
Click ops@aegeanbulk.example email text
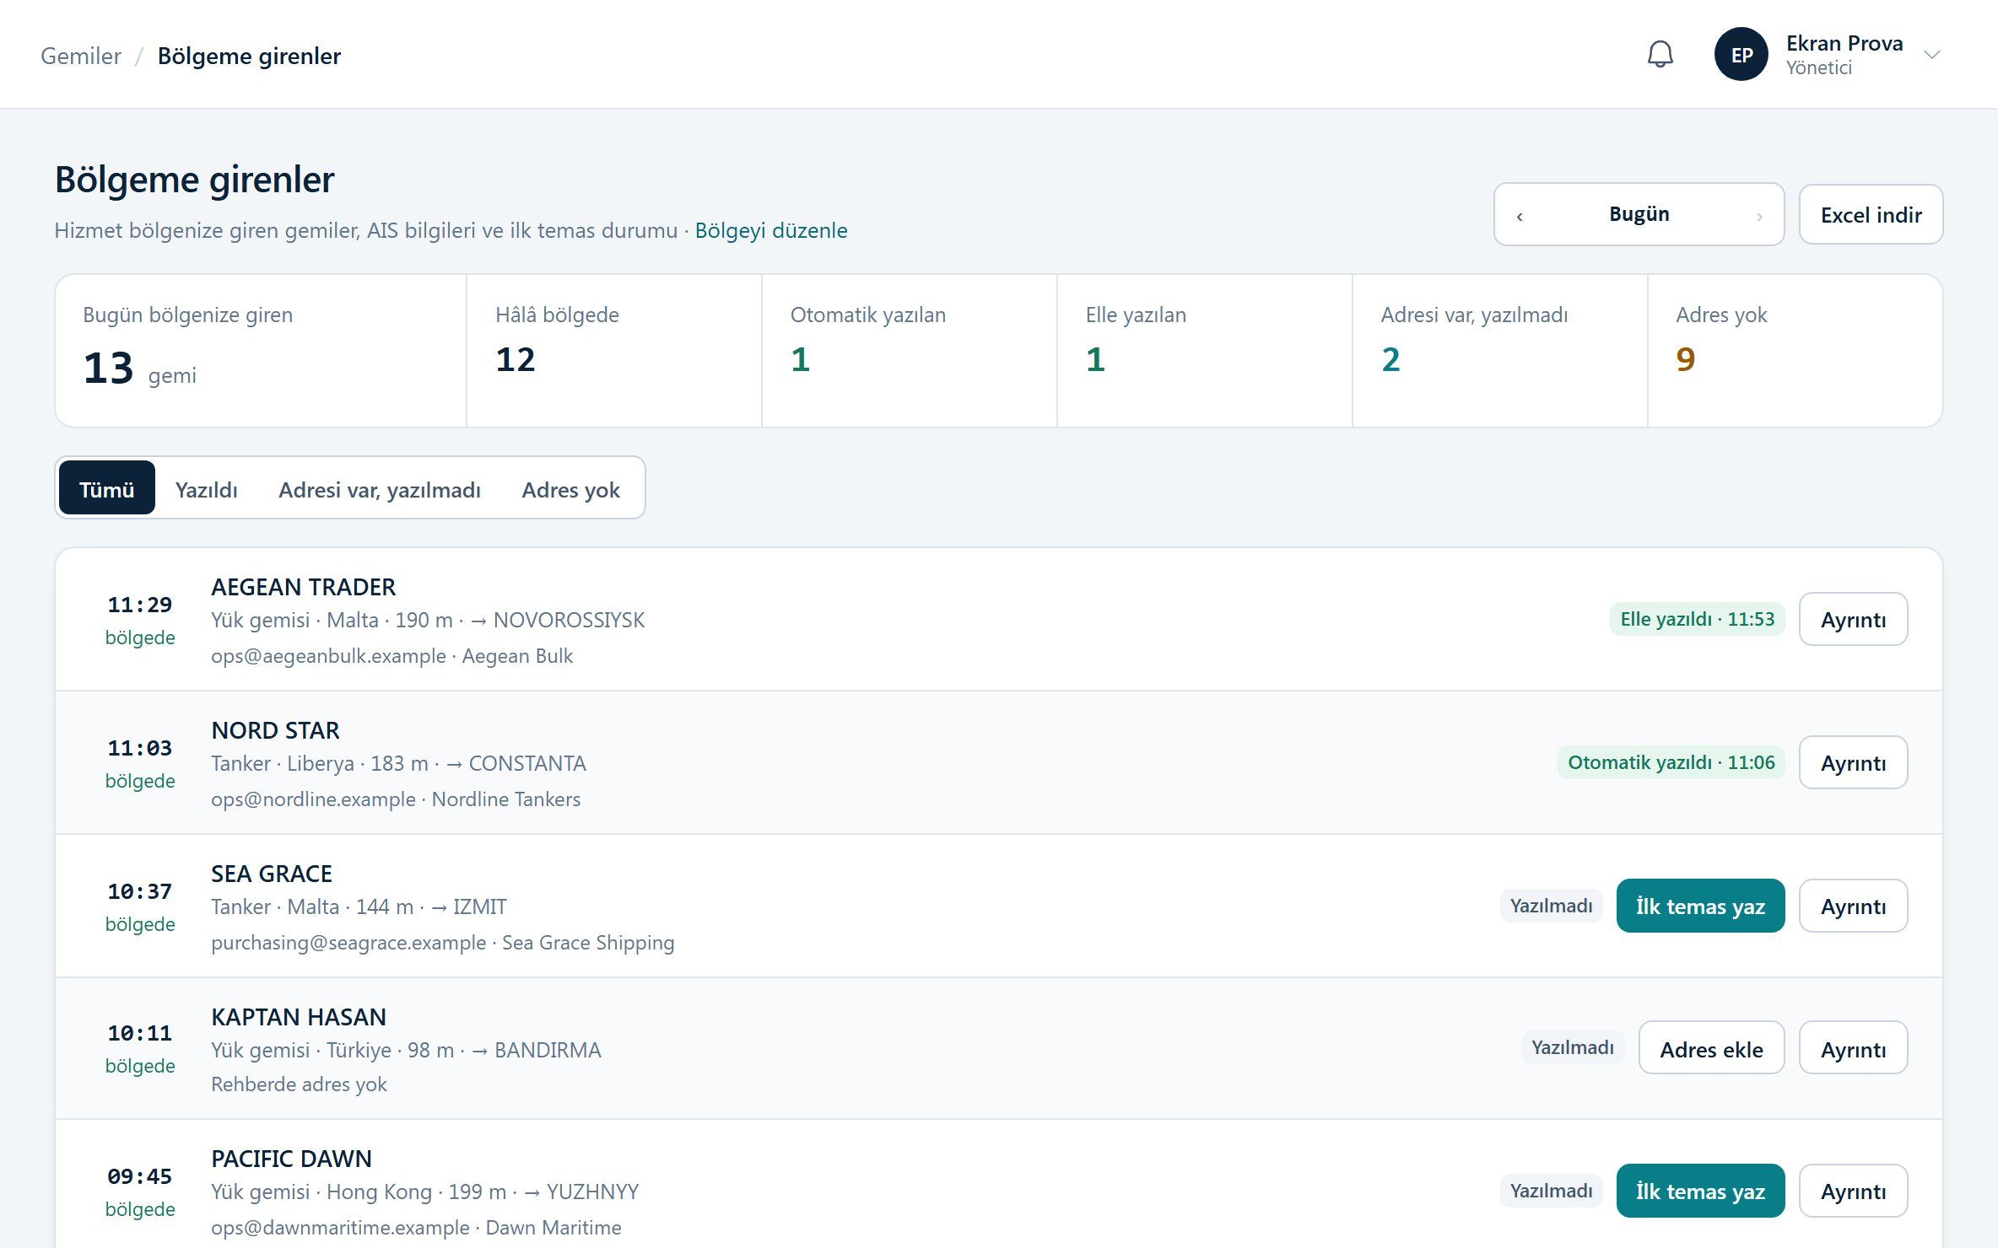pyautogui.click(x=328, y=656)
